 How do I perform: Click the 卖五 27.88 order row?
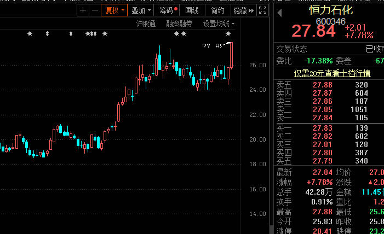pos(329,85)
